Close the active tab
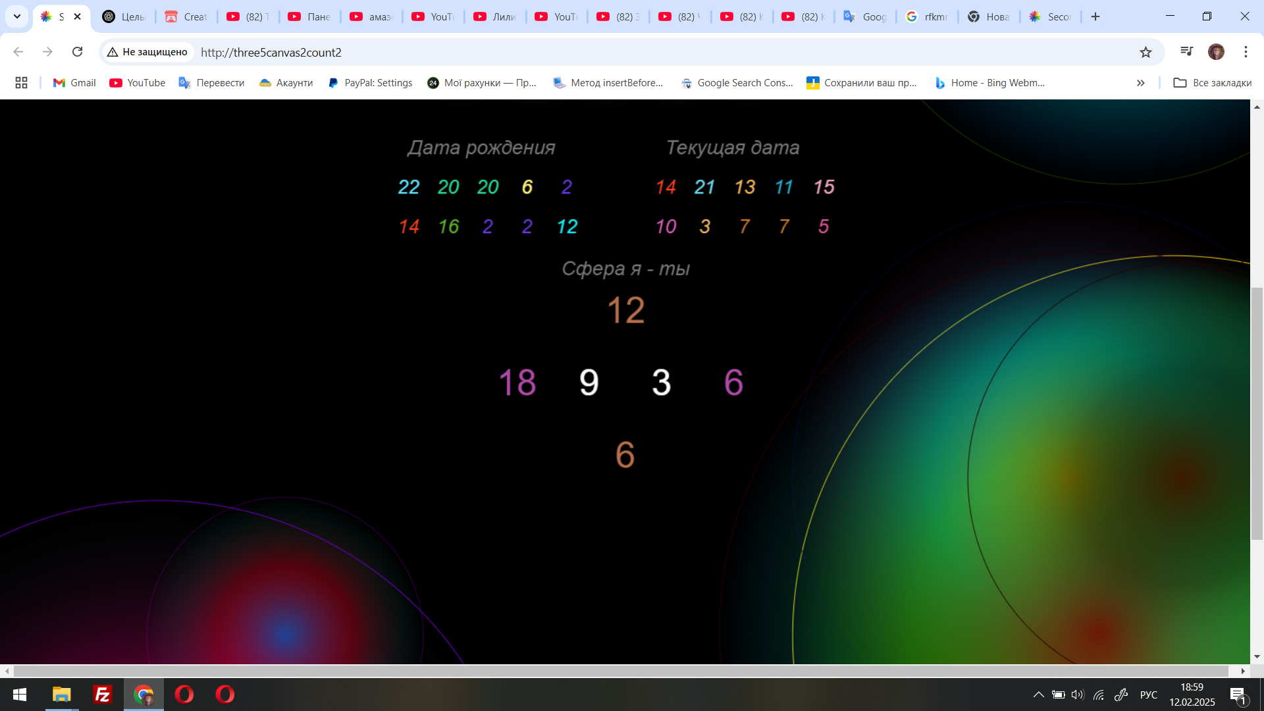The image size is (1264, 711). click(x=77, y=16)
